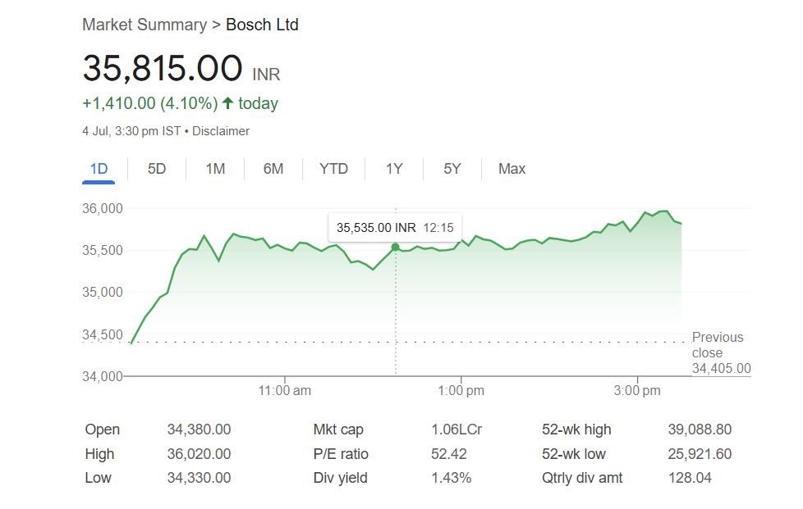Click the 35,535.00 INR tooltip
The width and height of the screenshot is (803, 509).
coord(395,227)
